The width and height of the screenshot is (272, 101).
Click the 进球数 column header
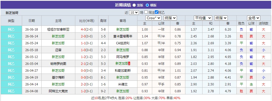[x=264, y=23]
